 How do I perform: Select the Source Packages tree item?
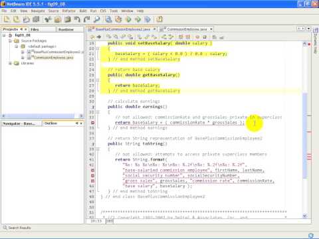(34, 40)
